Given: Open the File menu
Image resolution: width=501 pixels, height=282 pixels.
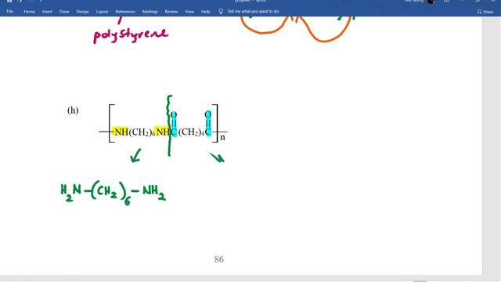Looking at the screenshot, I should [9, 12].
